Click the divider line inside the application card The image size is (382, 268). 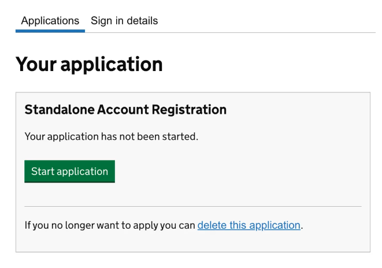point(193,206)
